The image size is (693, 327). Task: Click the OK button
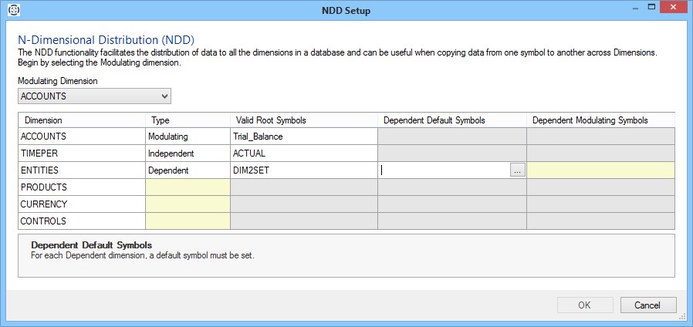pos(585,305)
